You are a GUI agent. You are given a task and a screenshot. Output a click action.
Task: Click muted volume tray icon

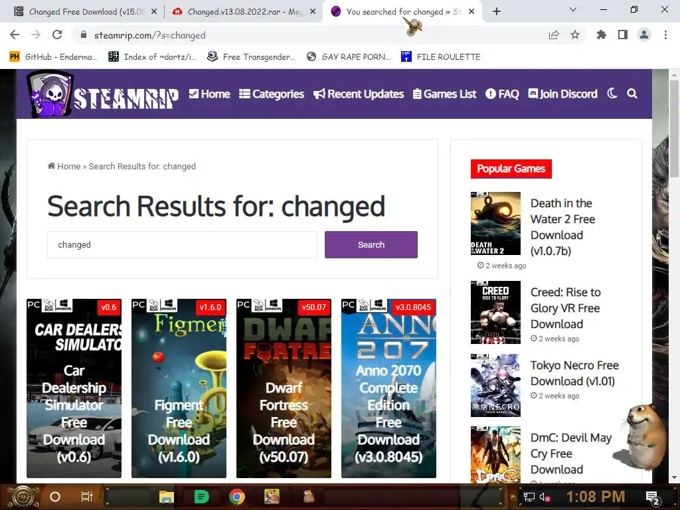tap(545, 497)
